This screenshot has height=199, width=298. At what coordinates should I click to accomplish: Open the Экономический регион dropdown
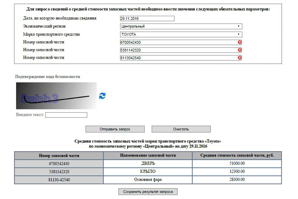pyautogui.click(x=181, y=26)
